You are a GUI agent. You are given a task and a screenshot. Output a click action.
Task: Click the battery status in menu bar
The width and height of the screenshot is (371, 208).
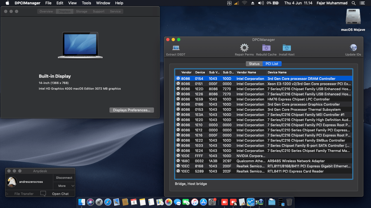[x=273, y=3]
